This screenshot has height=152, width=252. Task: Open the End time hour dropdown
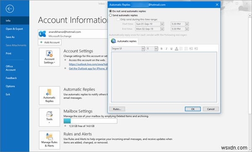[x=187, y=29]
